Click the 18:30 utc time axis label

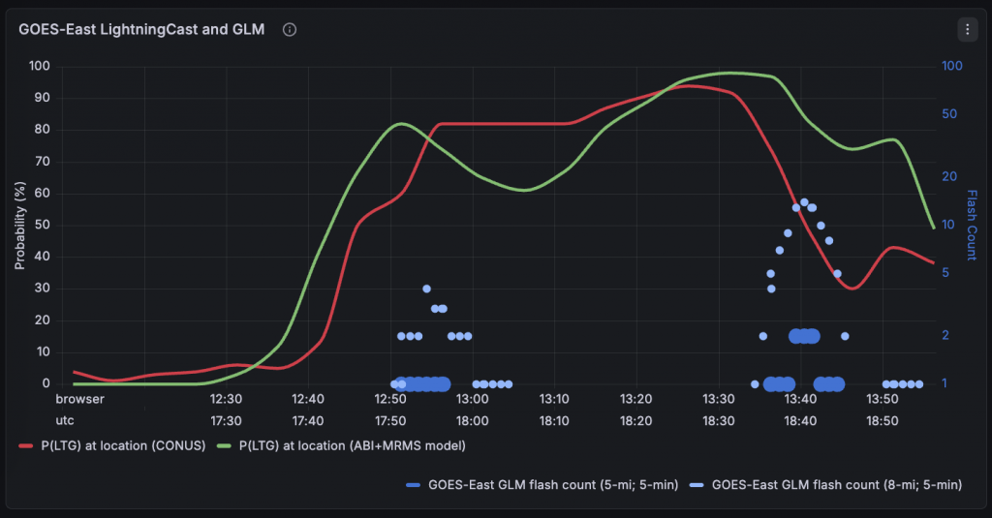tap(718, 420)
